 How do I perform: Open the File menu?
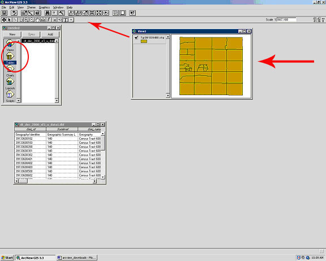click(x=4, y=7)
